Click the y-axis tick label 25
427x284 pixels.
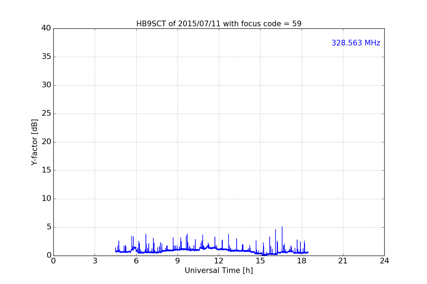pos(46,114)
